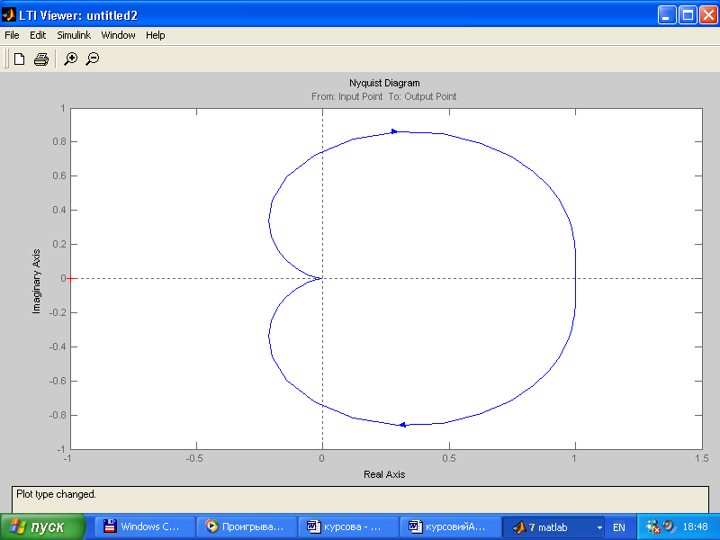The width and height of the screenshot is (720, 540).
Task: Click the 'Plot type changed.' status message
Action: 56,494
